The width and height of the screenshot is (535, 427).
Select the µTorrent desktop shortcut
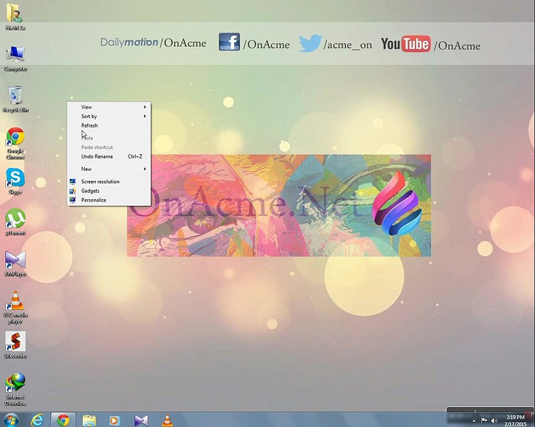tap(15, 222)
